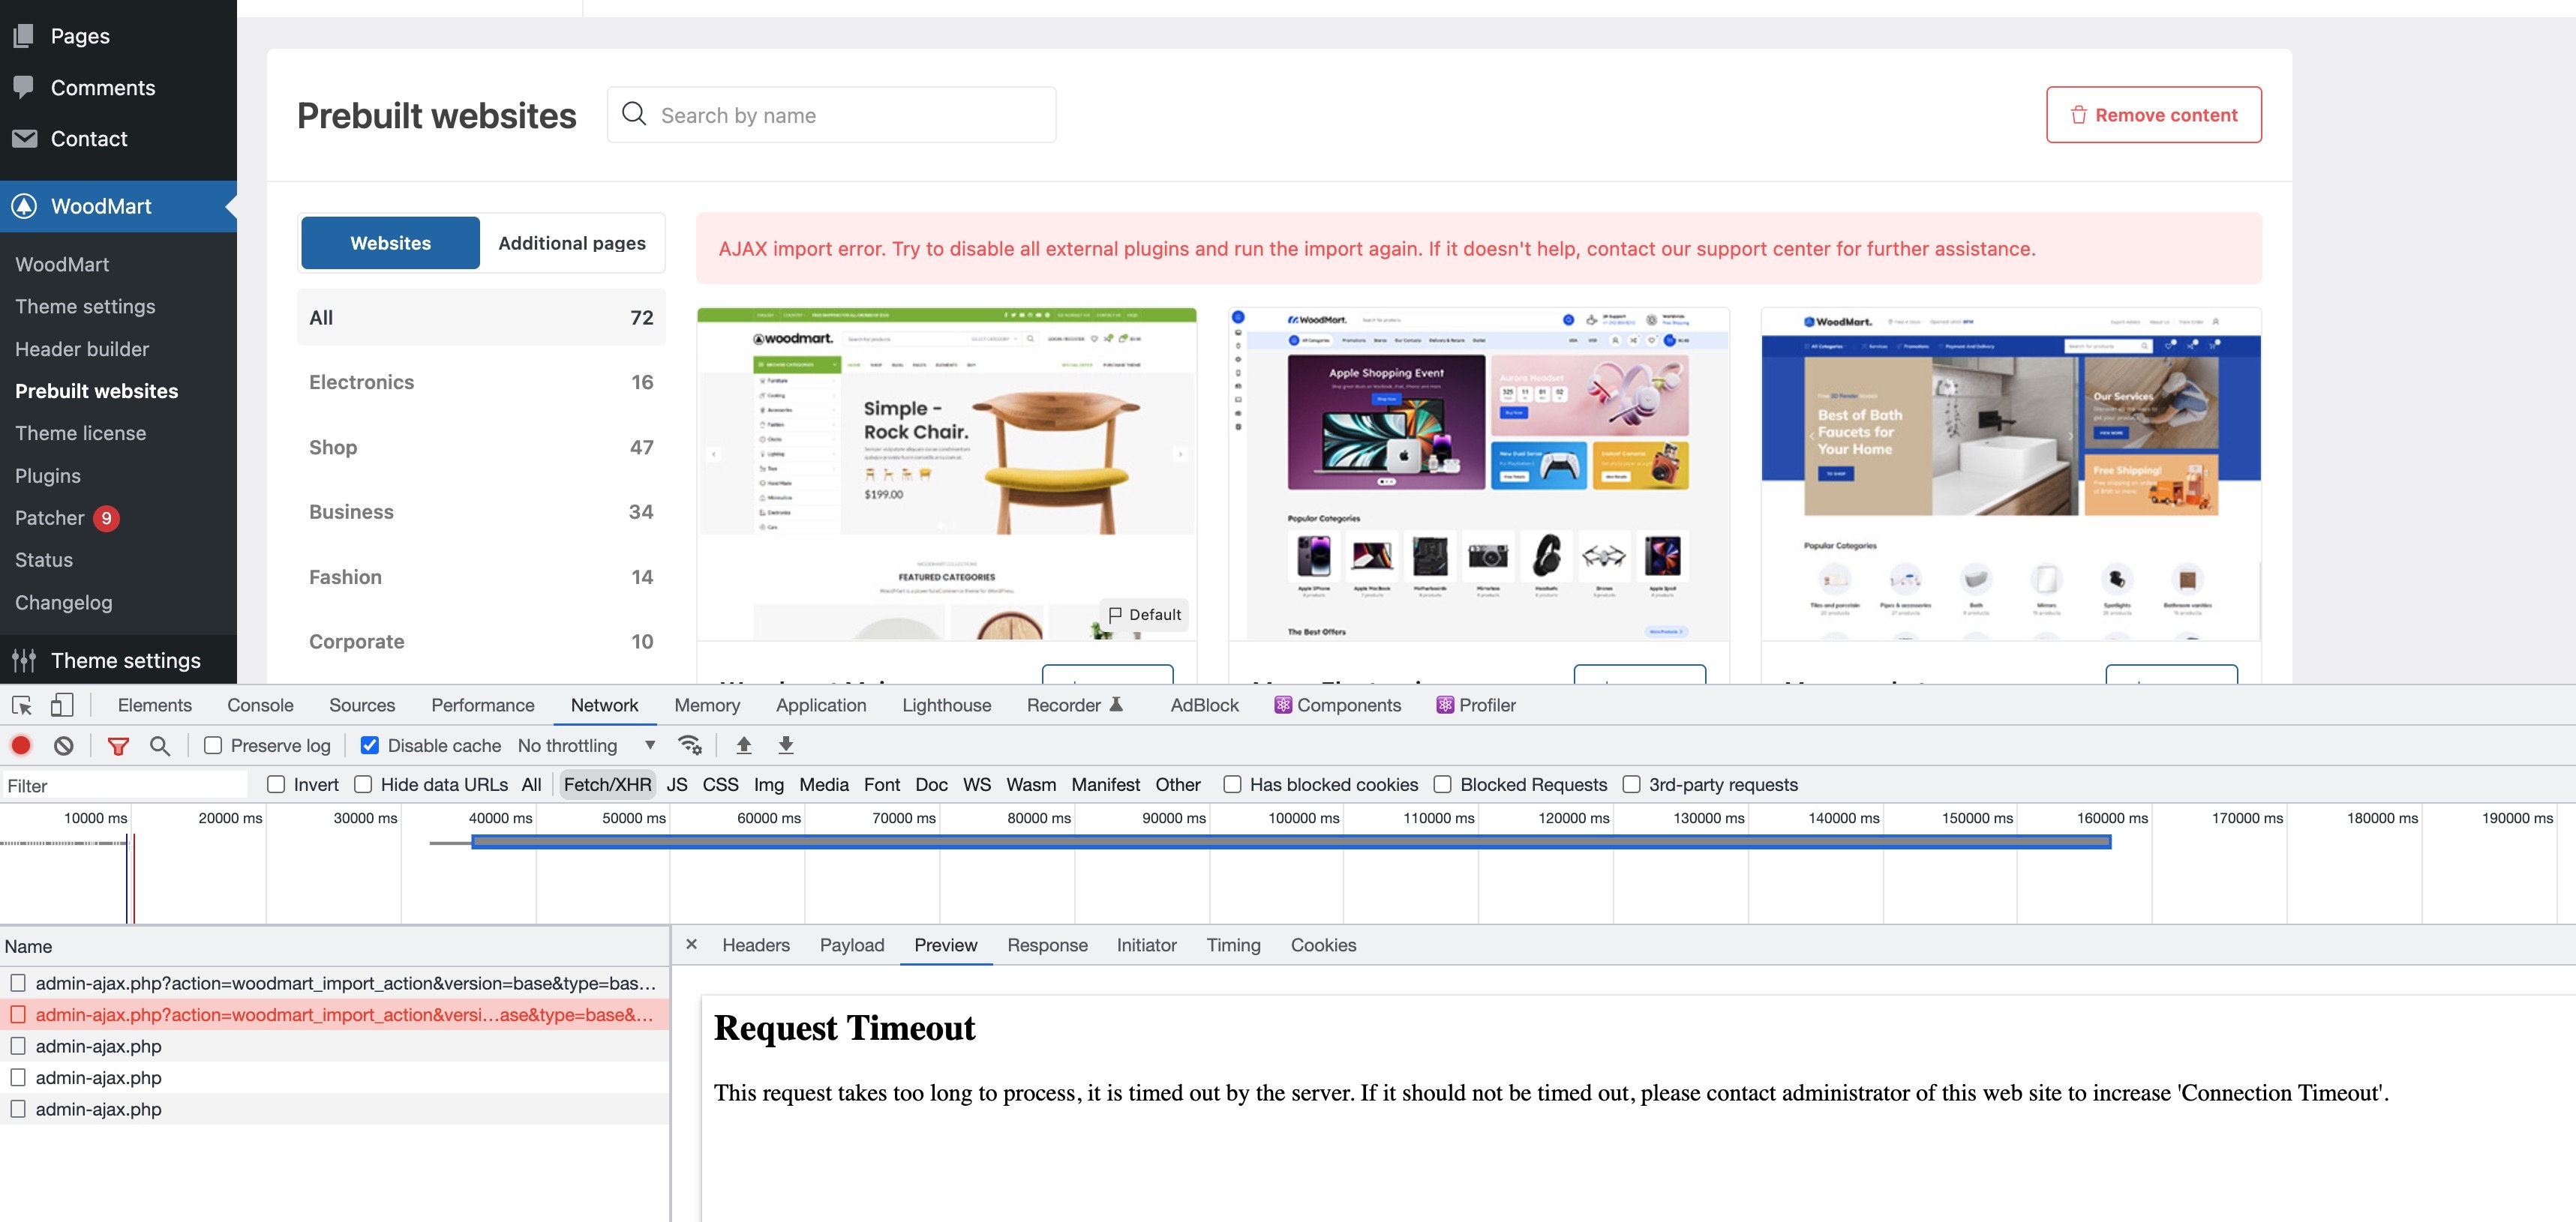Viewport: 2576px width, 1222px height.
Task: Clear the network log
Action: tap(64, 745)
